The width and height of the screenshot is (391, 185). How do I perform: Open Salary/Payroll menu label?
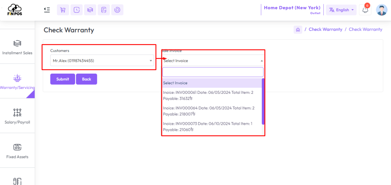[x=17, y=122]
